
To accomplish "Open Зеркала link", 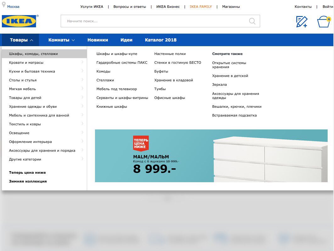I will [220, 85].
